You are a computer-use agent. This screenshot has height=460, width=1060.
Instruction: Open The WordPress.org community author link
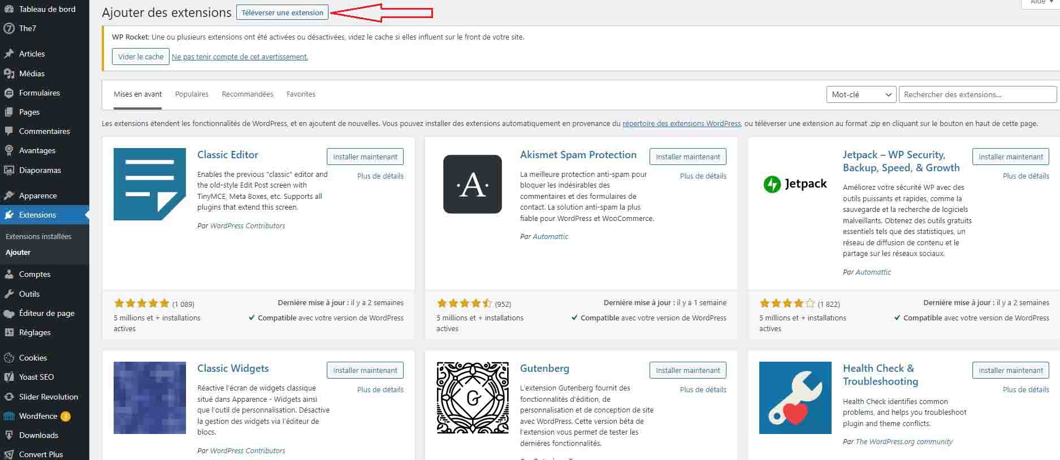pos(904,442)
